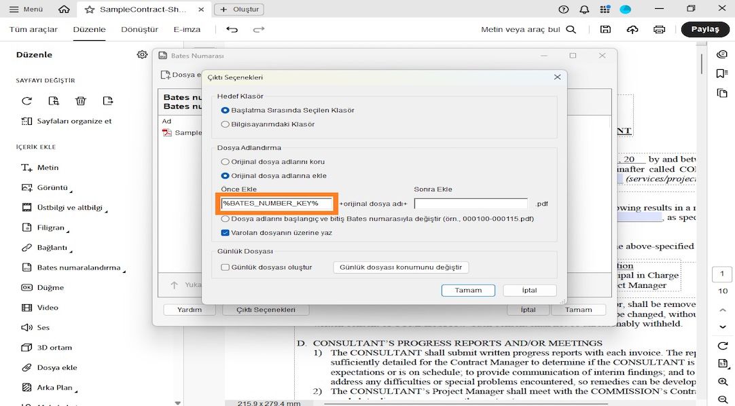Click Günlük dosyası konumunu değiştir button

(x=401, y=267)
